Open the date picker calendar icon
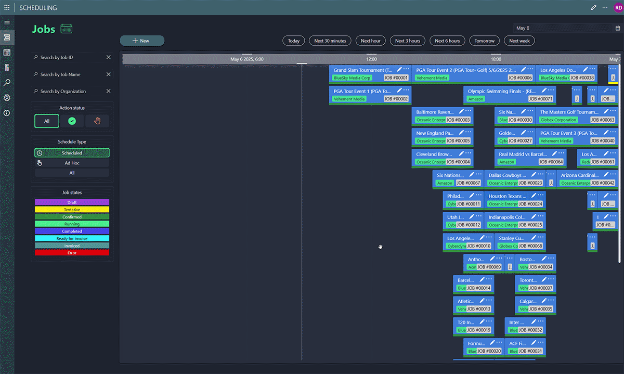624x374 pixels. (x=617, y=28)
